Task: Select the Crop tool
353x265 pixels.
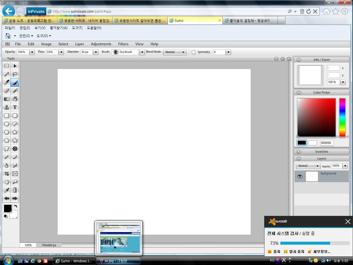Action: pyautogui.click(x=7, y=174)
